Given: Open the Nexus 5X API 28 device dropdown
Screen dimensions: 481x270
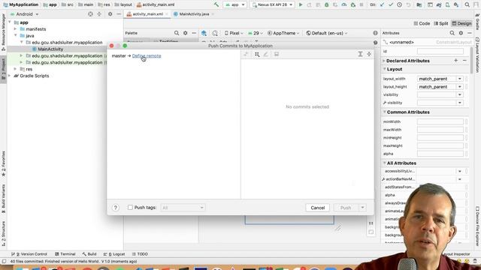Looking at the screenshot, I should point(272,4).
